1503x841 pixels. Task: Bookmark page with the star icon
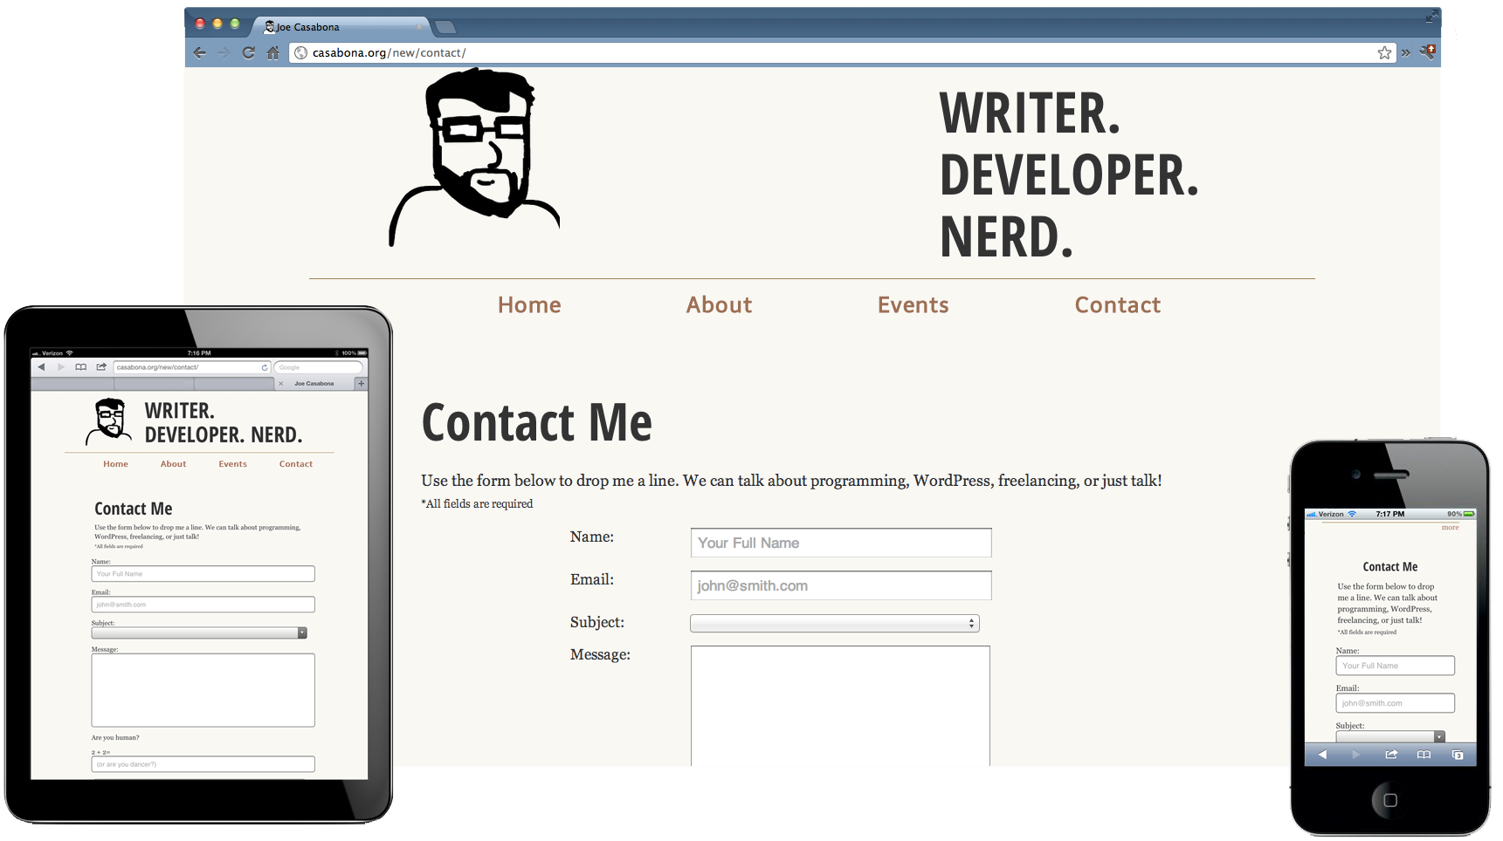coord(1384,53)
